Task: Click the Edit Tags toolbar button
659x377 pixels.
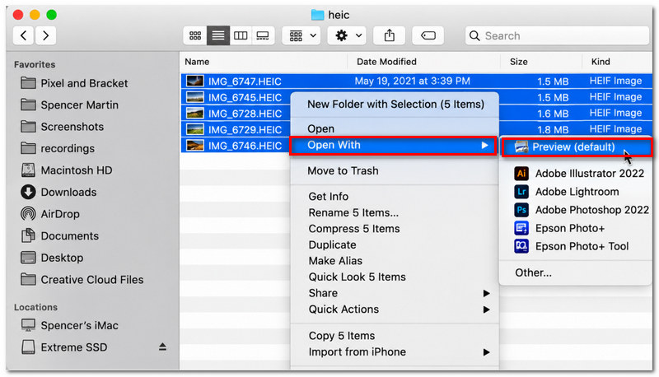Action: point(428,35)
